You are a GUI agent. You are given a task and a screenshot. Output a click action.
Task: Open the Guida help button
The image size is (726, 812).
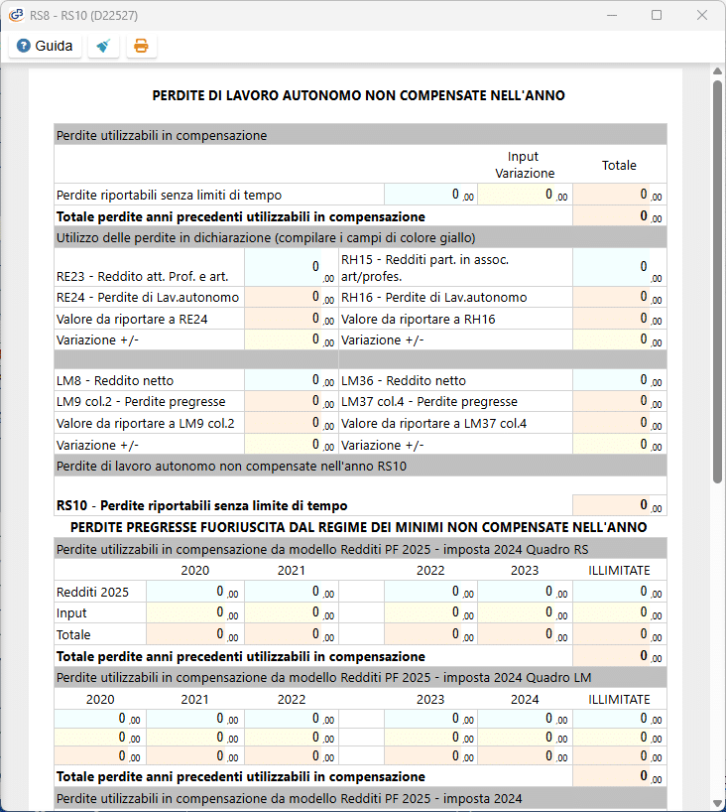click(45, 46)
